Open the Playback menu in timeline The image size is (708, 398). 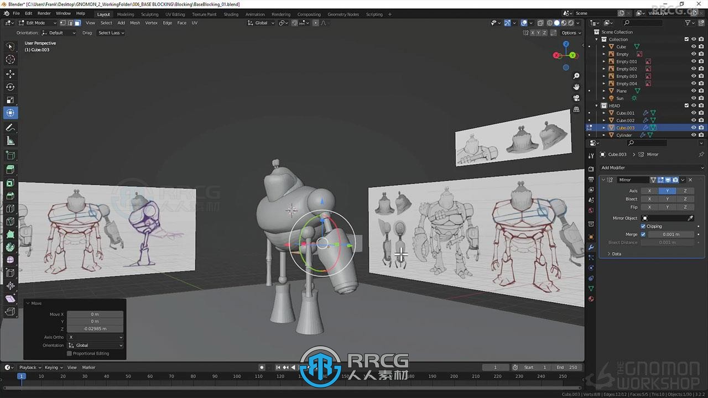29,367
